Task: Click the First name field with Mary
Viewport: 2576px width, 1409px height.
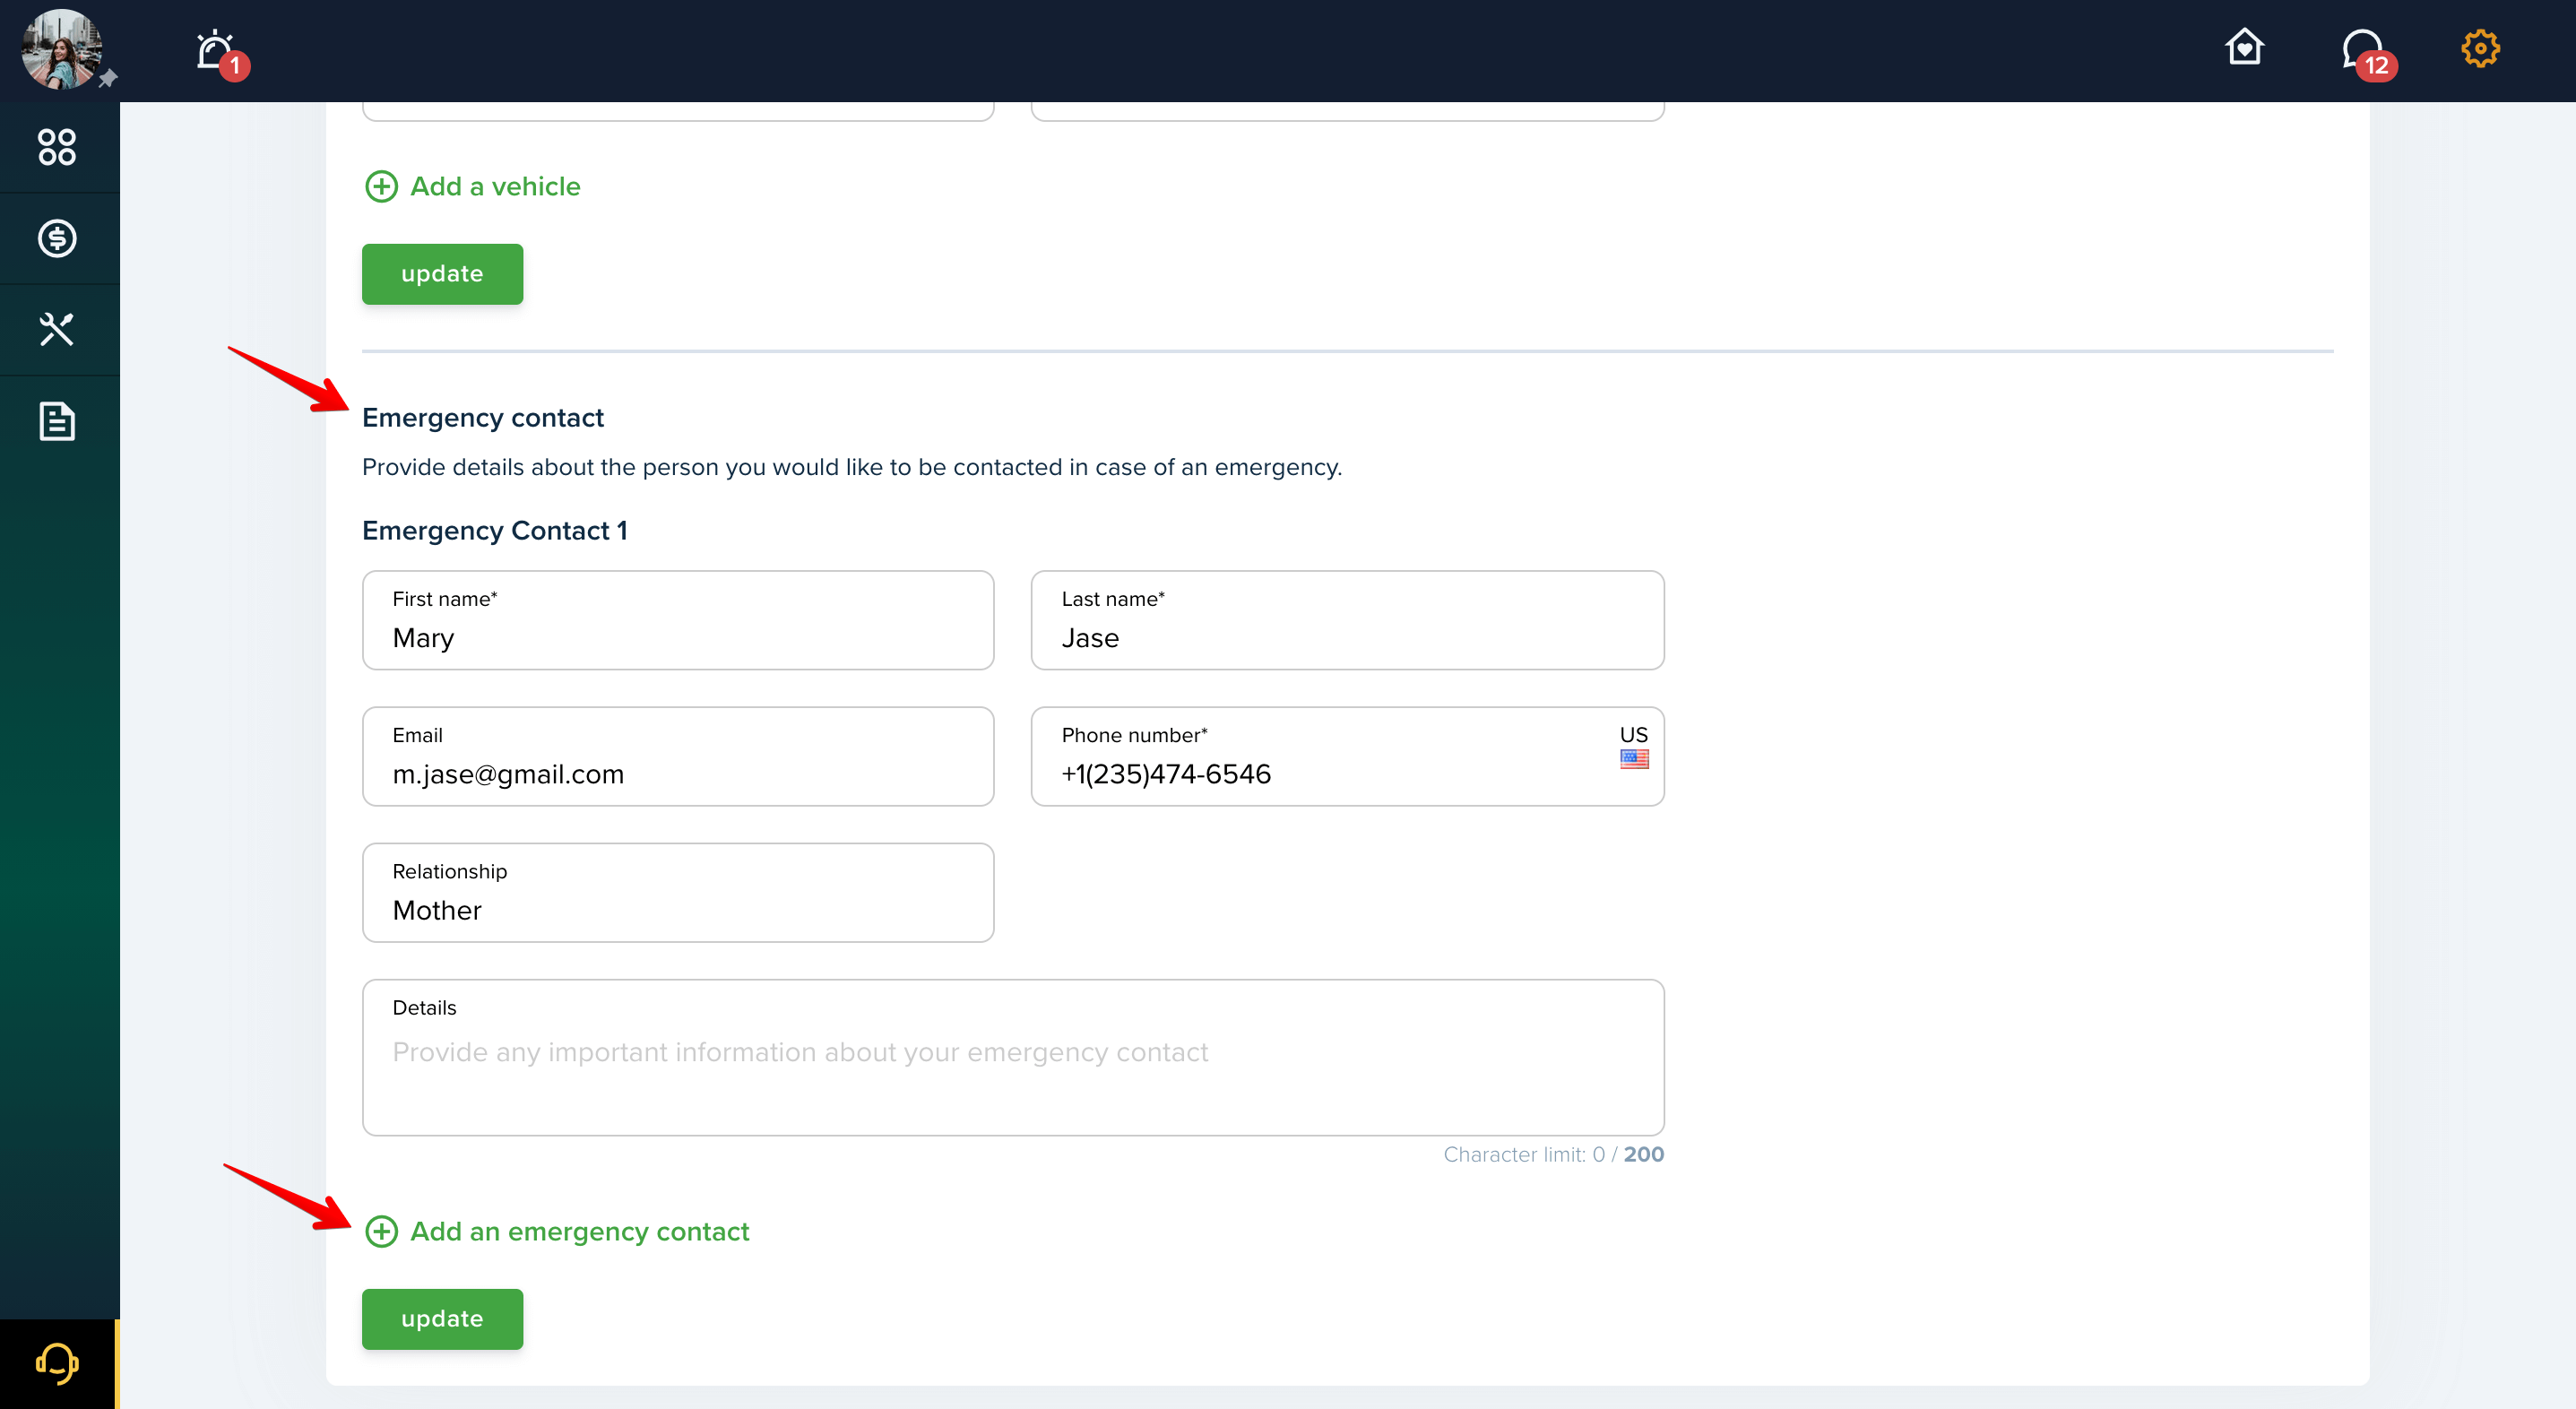Action: pyautogui.click(x=678, y=620)
